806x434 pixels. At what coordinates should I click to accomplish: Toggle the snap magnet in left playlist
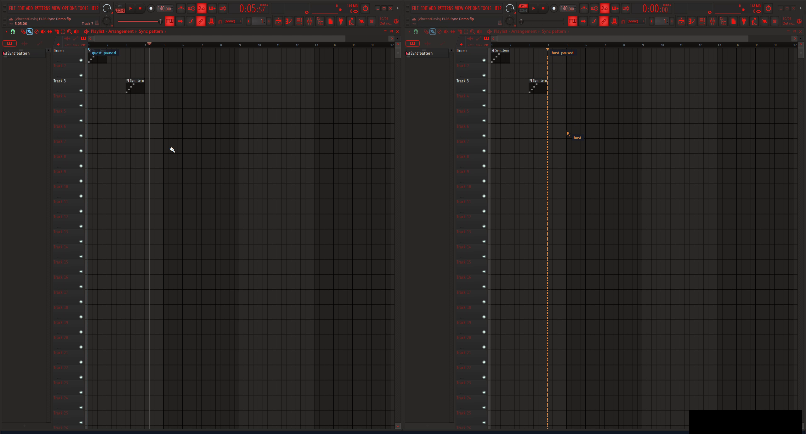coord(13,31)
